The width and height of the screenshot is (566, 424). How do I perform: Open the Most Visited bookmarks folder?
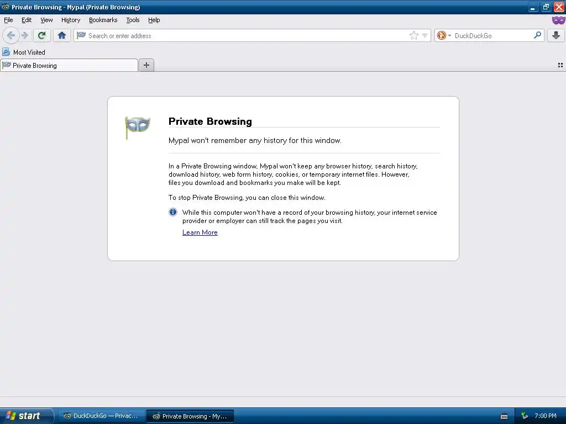pyautogui.click(x=24, y=52)
